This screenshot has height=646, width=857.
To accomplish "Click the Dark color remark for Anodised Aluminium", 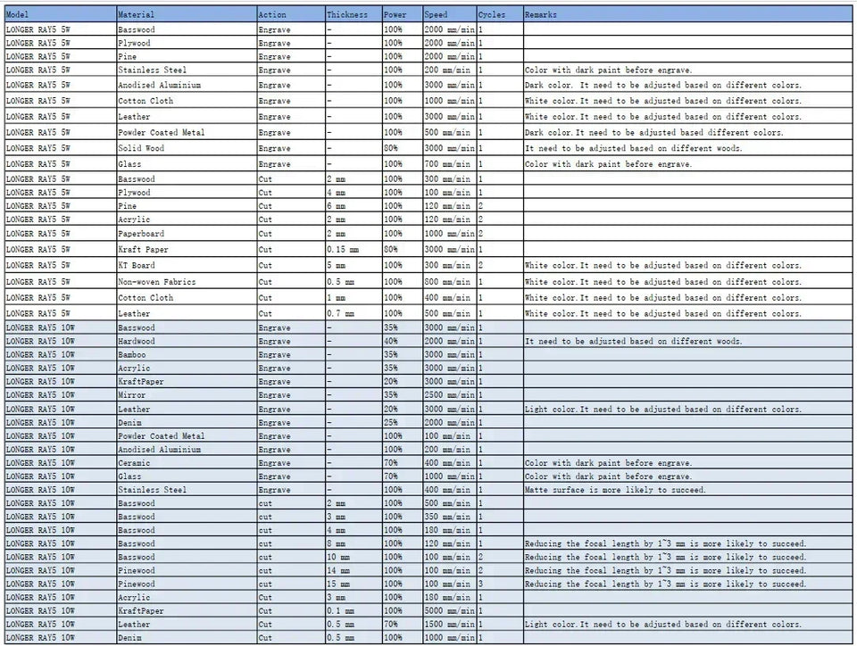I will click(x=663, y=85).
